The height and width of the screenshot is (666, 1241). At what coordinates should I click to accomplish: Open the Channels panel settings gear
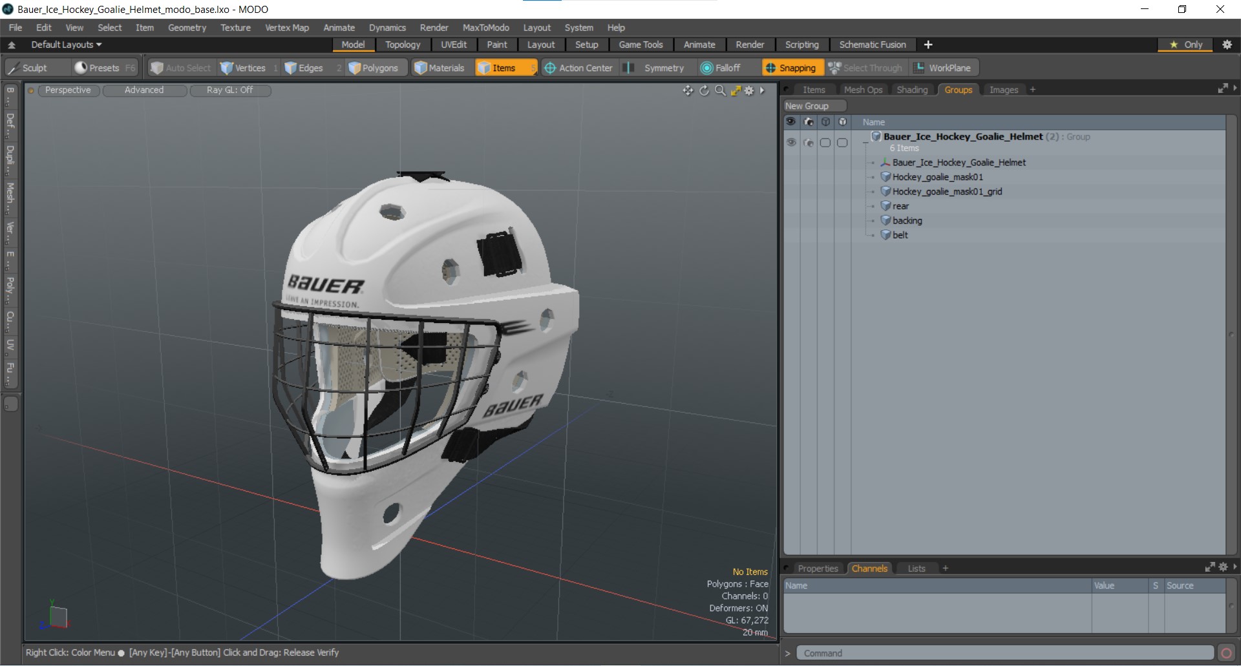point(1223,567)
